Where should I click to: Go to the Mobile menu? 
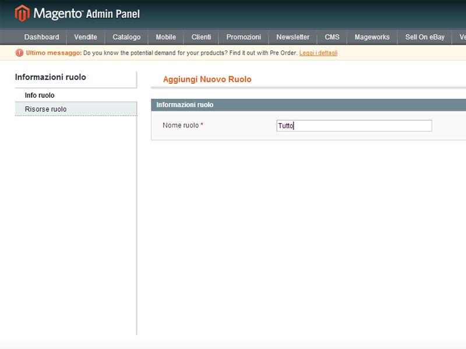pyautogui.click(x=166, y=37)
